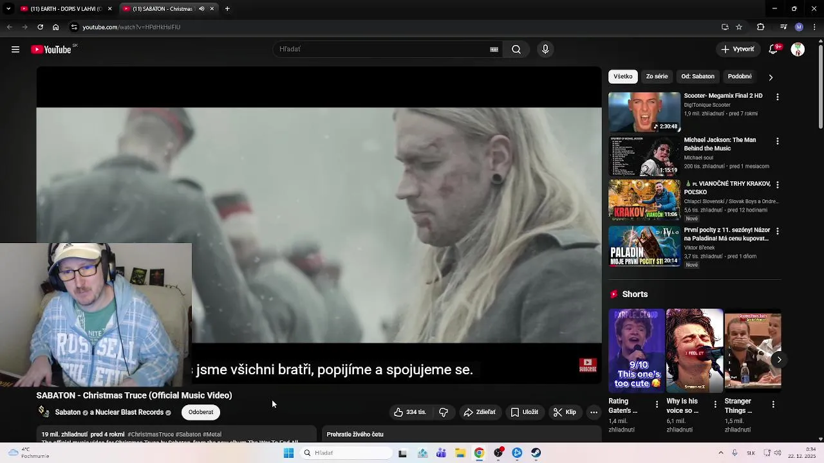Go to the browser home page
Image resolution: width=824 pixels, height=463 pixels.
point(55,27)
